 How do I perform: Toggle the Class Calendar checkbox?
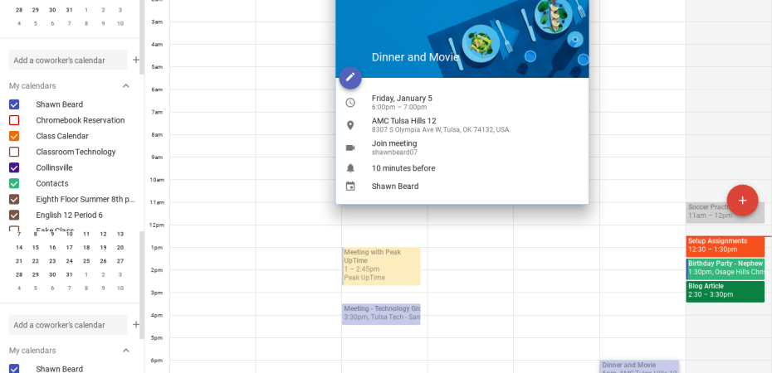pos(14,136)
